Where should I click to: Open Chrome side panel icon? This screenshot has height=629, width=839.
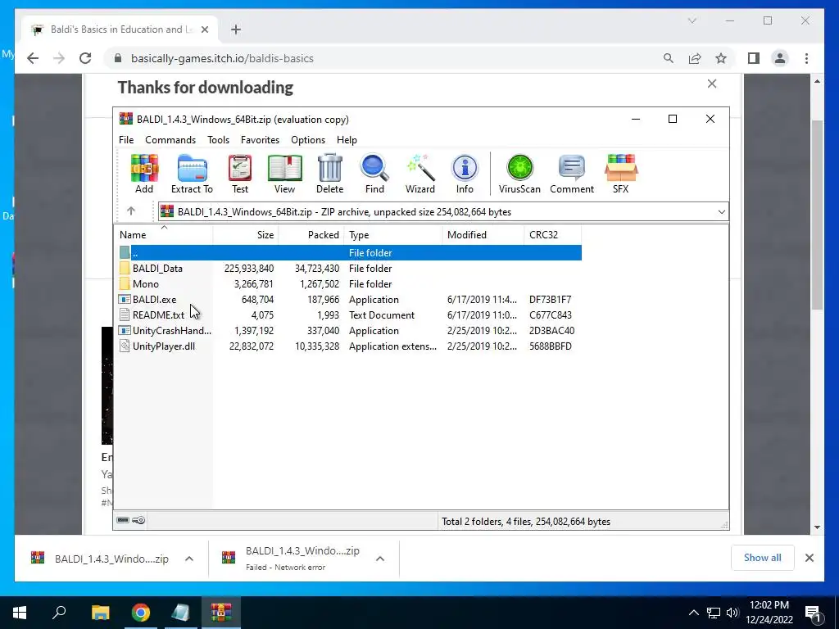(754, 58)
